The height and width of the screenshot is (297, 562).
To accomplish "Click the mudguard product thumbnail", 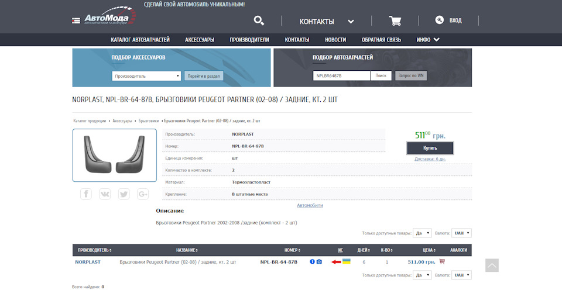I will click(x=115, y=156).
